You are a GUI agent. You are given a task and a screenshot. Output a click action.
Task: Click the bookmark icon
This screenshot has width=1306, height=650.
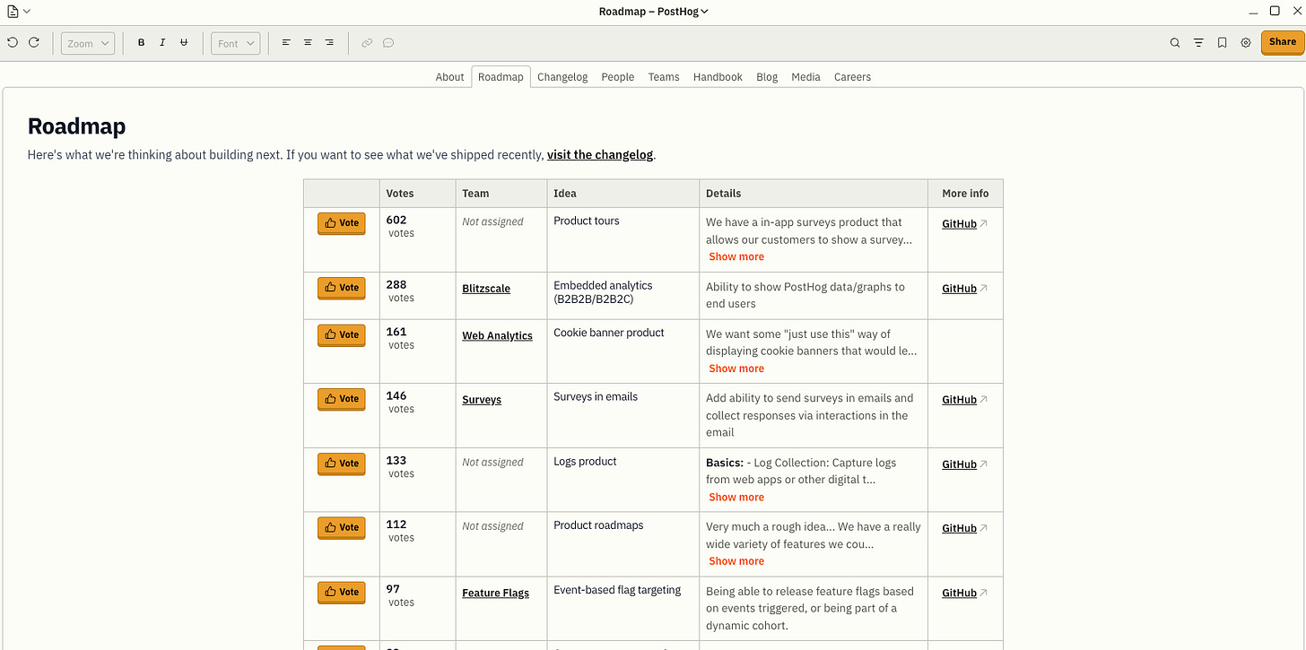pyautogui.click(x=1223, y=43)
